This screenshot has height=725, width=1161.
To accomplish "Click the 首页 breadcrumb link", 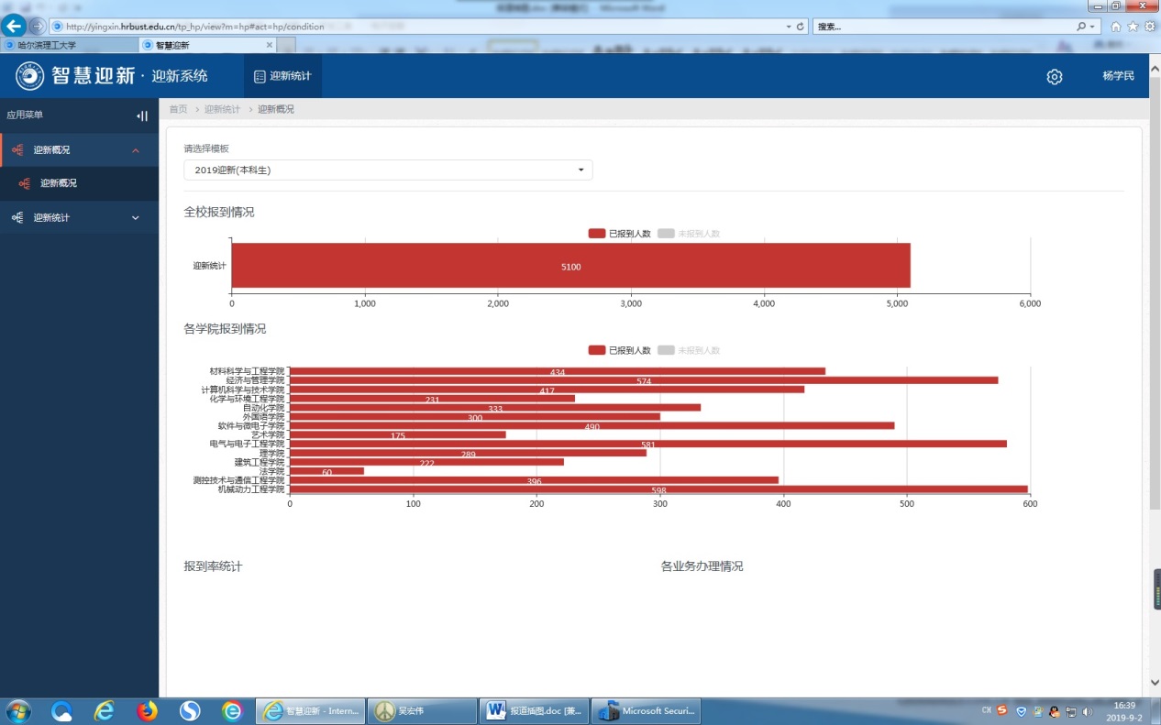I will 178,109.
